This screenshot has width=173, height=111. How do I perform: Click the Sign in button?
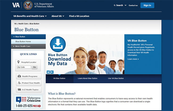147,5
